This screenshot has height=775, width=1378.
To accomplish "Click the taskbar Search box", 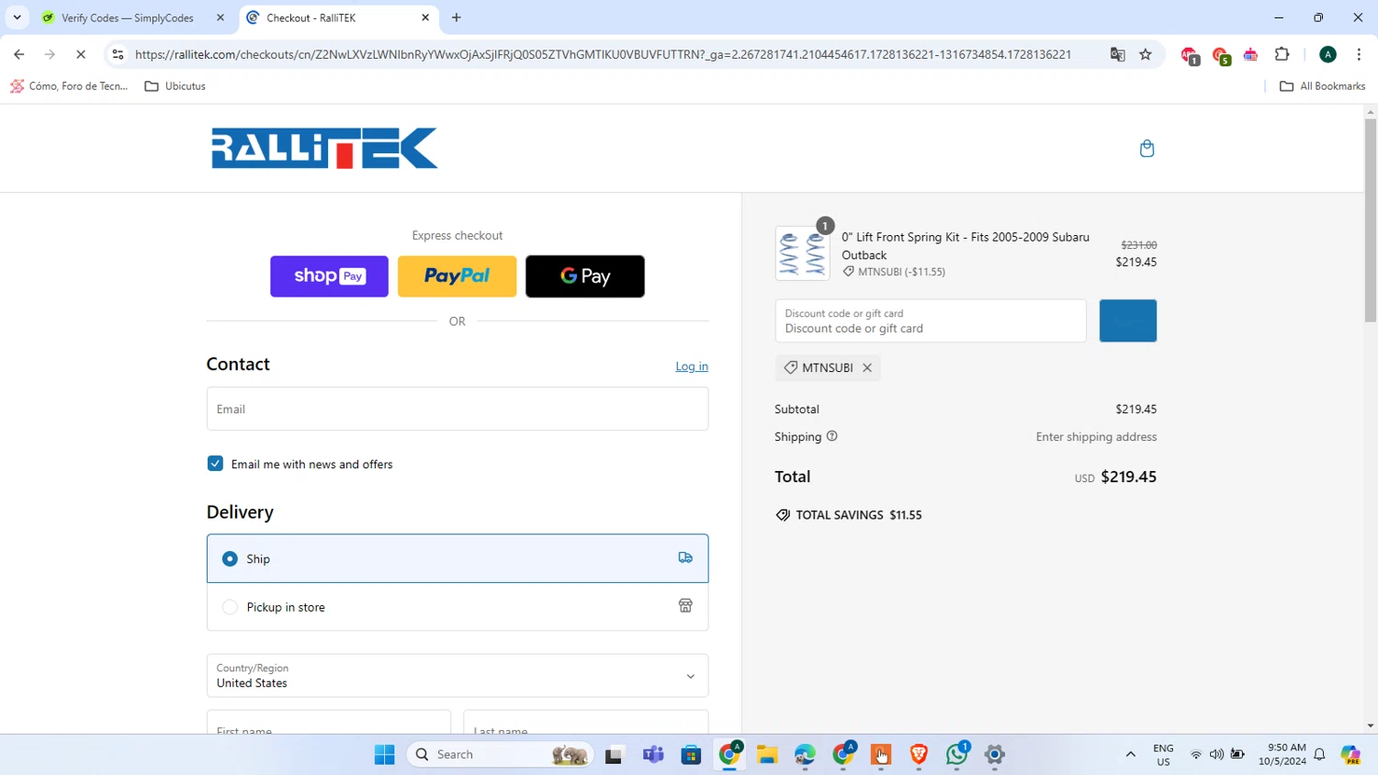I will click(x=501, y=755).
